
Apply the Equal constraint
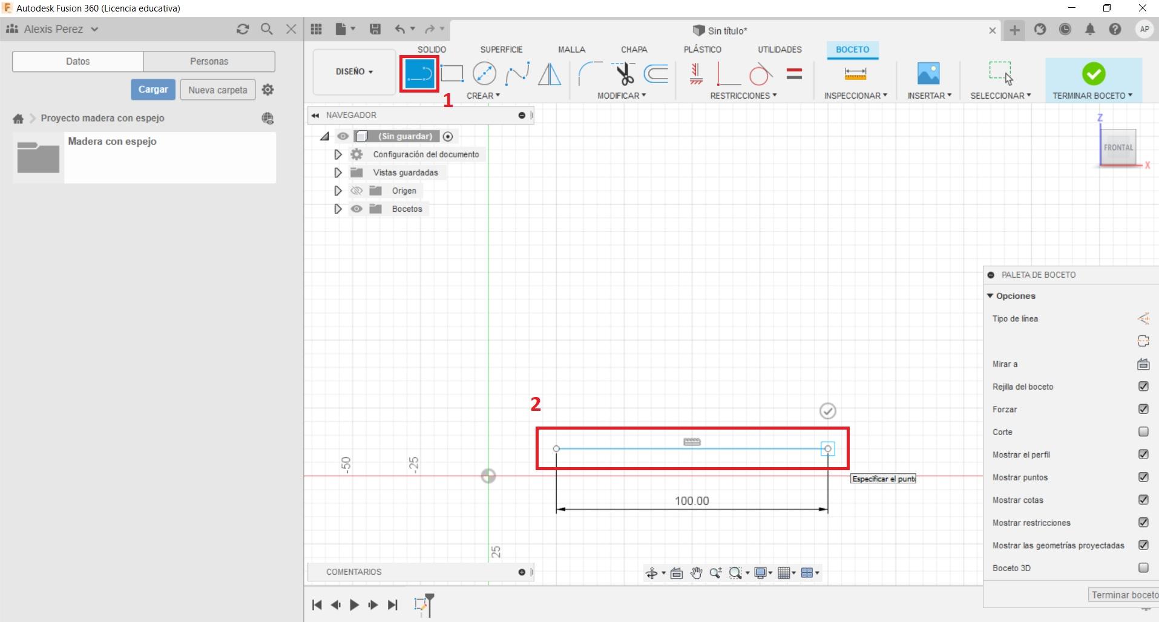coord(794,74)
